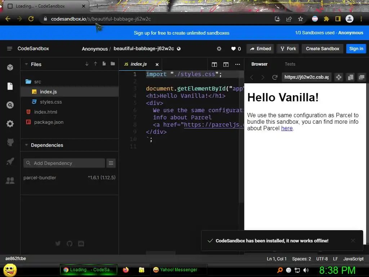Screen dimensions: 369x277
Task: Open Yahoo! Messenger from the taskbar
Action: pos(178,270)
